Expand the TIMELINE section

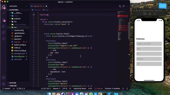click(13, 86)
